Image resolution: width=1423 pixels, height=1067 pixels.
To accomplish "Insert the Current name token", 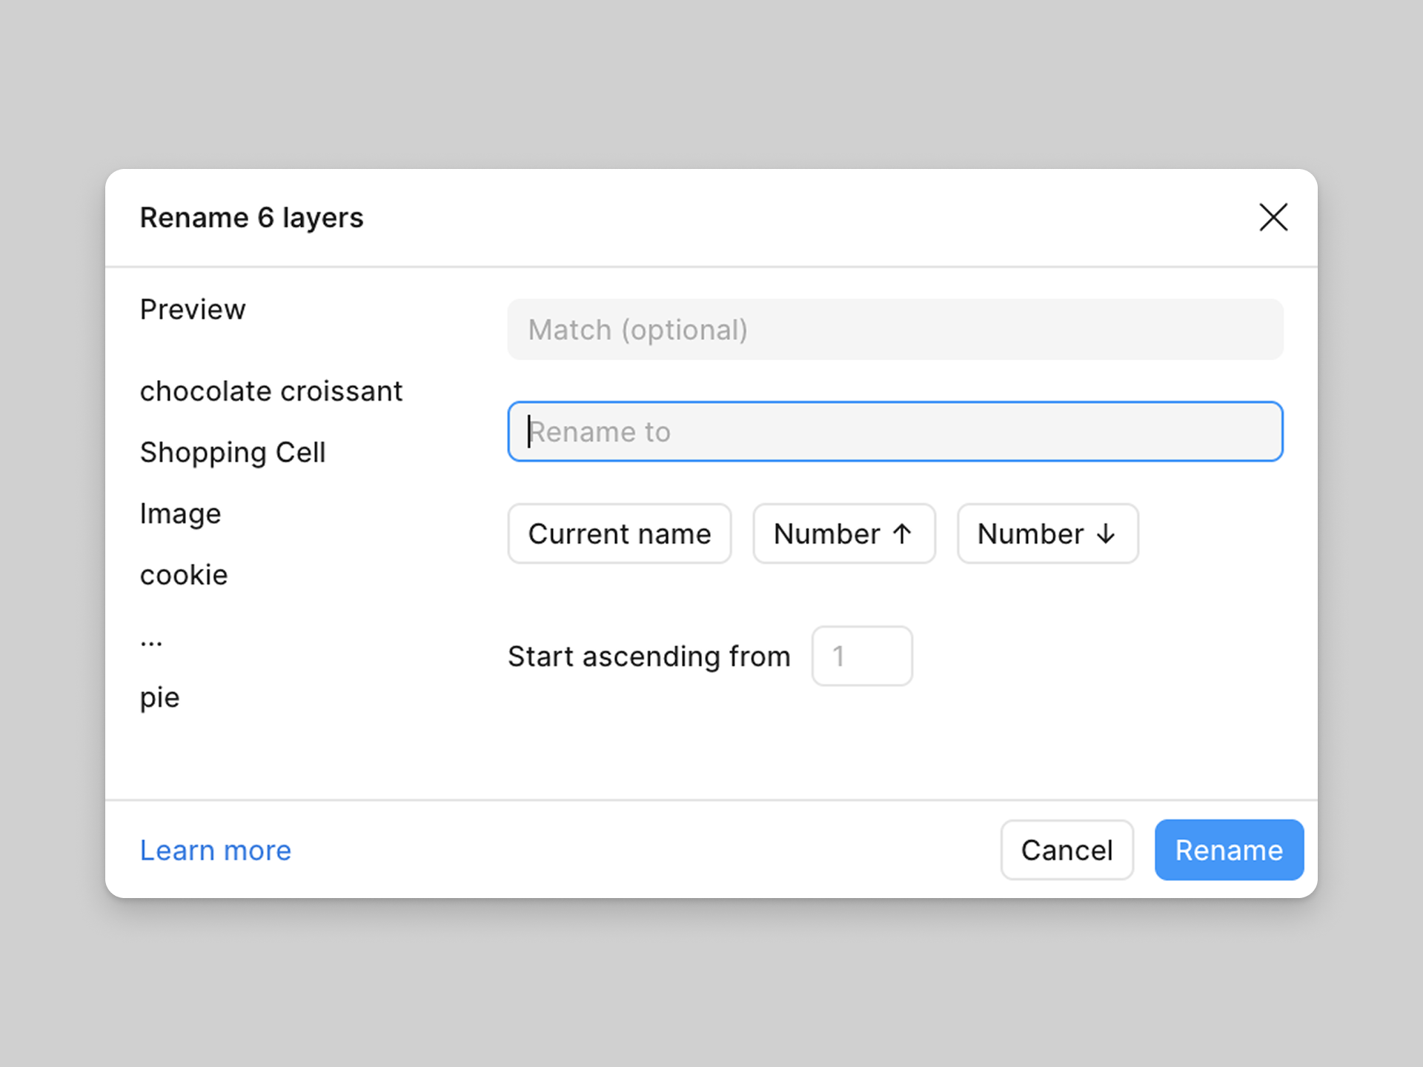I will [x=620, y=533].
